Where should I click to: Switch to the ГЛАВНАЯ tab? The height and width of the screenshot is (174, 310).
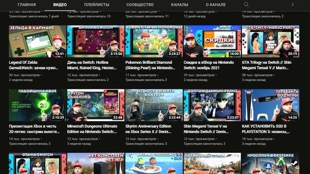coord(27,4)
